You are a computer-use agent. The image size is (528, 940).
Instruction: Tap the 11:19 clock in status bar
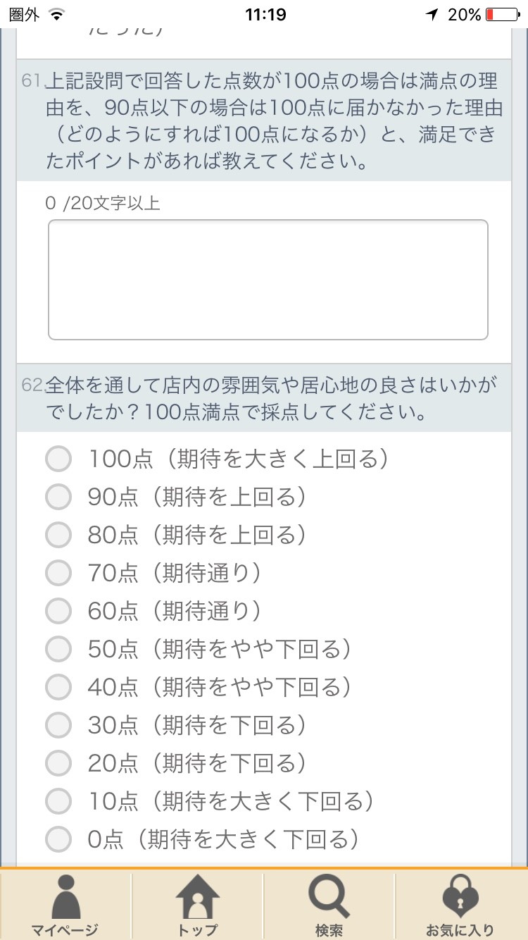[x=265, y=14]
